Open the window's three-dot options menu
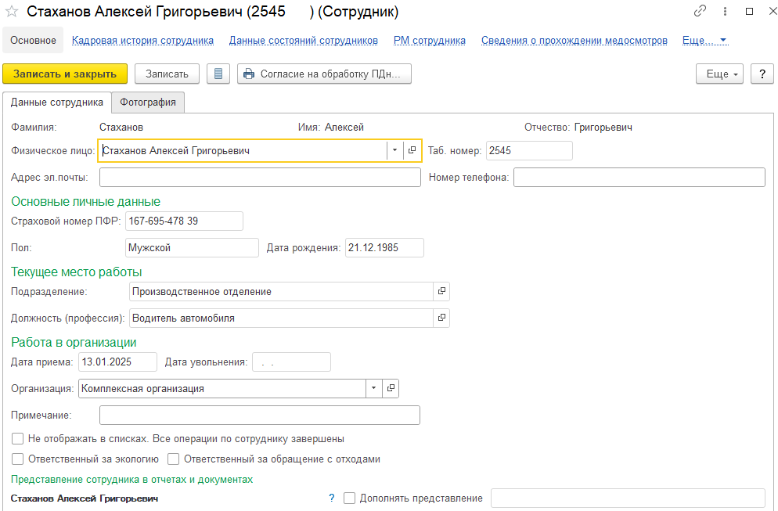The width and height of the screenshot is (778, 511). pyautogui.click(x=726, y=12)
